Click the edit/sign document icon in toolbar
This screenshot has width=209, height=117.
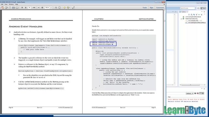point(7,8)
